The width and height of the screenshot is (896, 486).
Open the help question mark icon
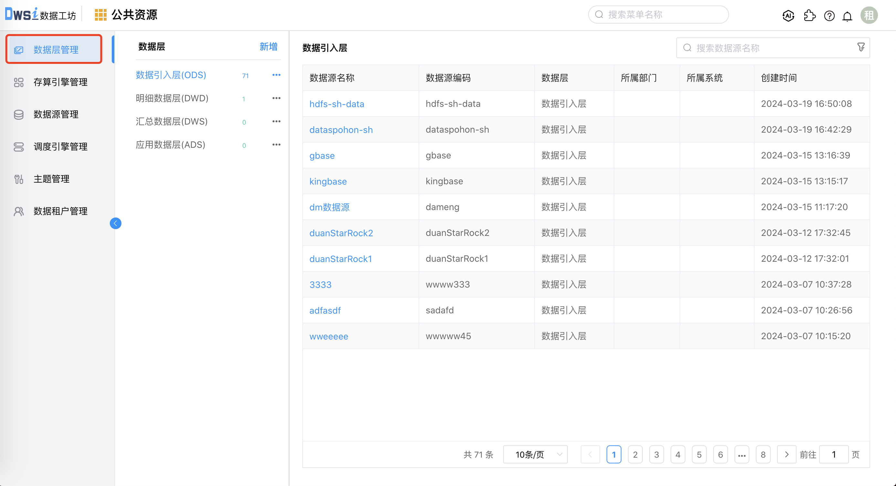coord(829,15)
